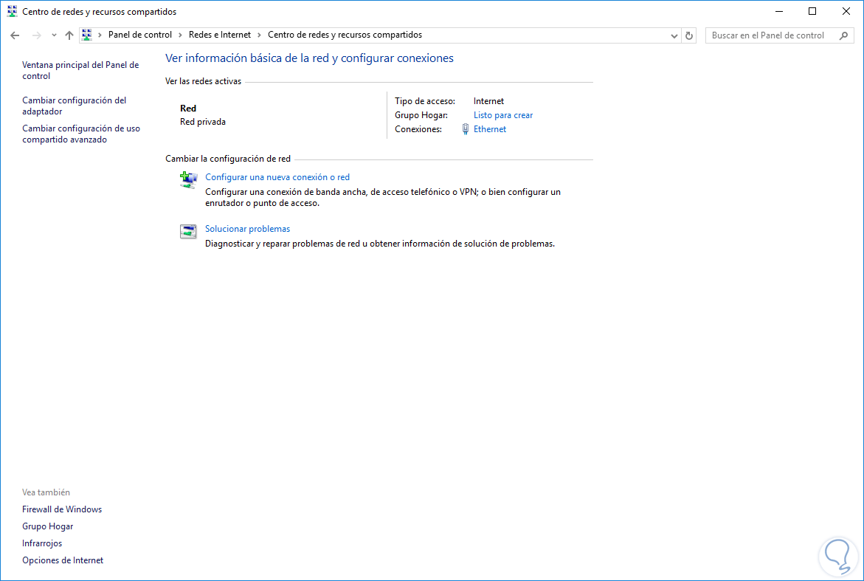The width and height of the screenshot is (864, 581).
Task: Close the Centro de redes window
Action: pos(846,11)
